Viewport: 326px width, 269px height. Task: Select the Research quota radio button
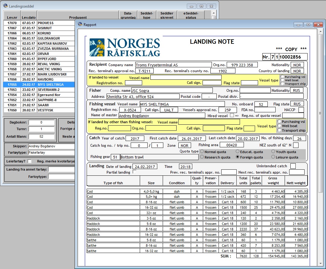pos(202,157)
